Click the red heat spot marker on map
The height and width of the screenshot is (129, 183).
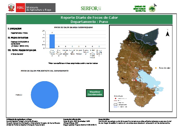coord(136,80)
